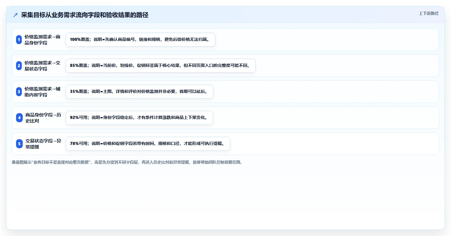Click the "100%覆盖" description box

pos(141,40)
